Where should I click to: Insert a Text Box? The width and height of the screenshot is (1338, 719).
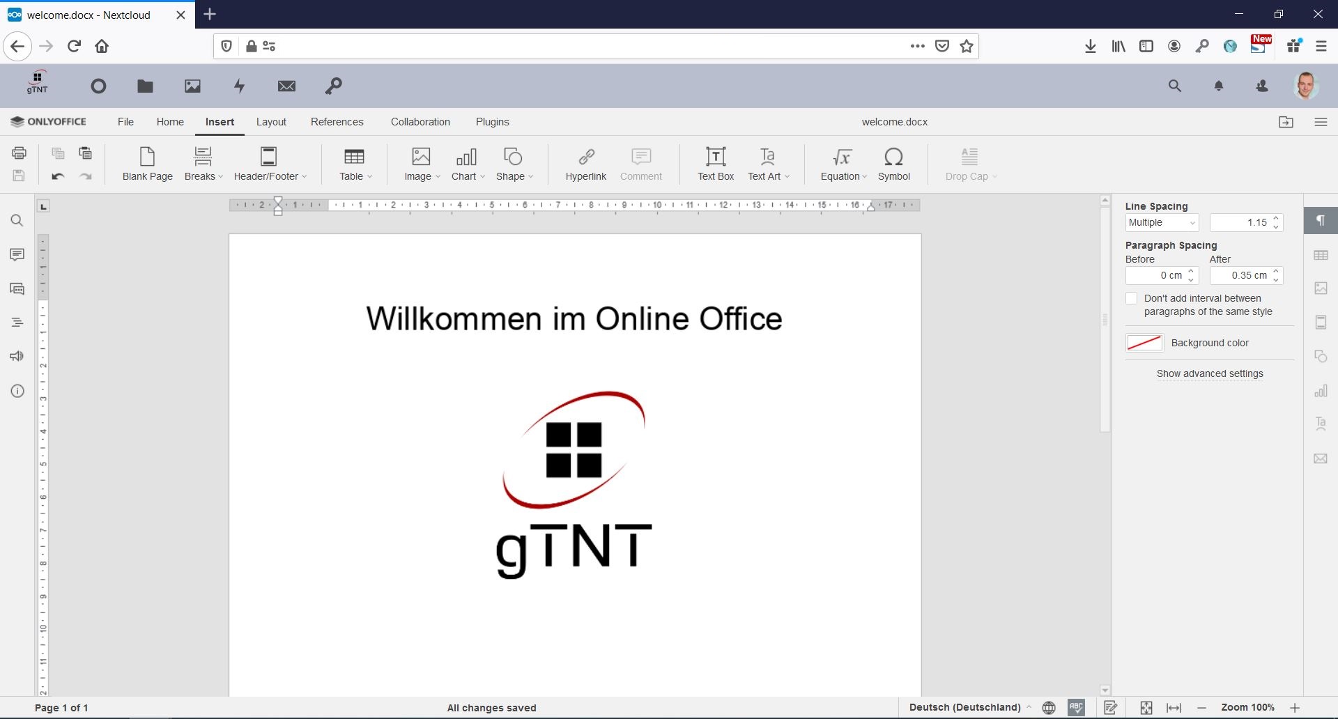[x=715, y=164]
